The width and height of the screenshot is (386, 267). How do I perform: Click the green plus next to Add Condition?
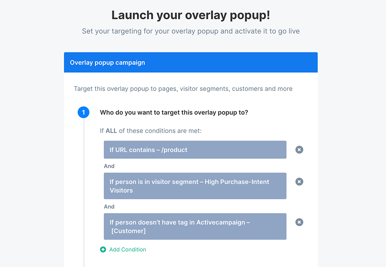103,250
